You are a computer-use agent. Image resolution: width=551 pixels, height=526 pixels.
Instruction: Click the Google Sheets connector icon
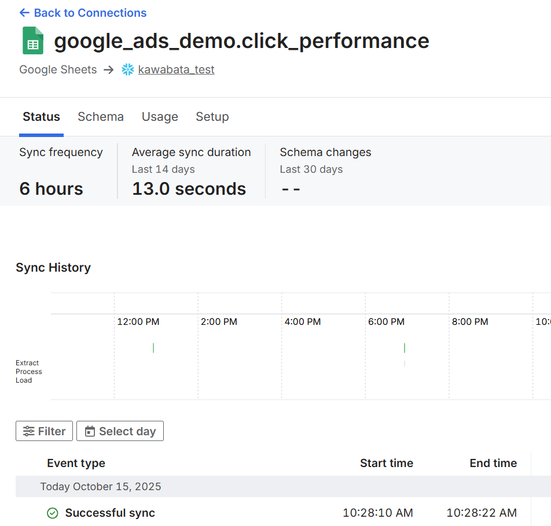coord(33,41)
